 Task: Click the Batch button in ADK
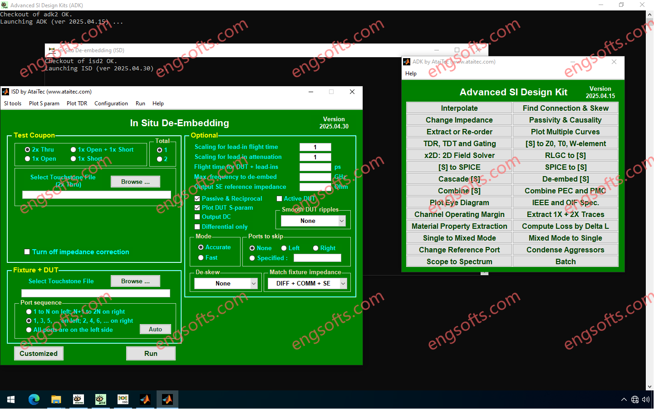[565, 262]
